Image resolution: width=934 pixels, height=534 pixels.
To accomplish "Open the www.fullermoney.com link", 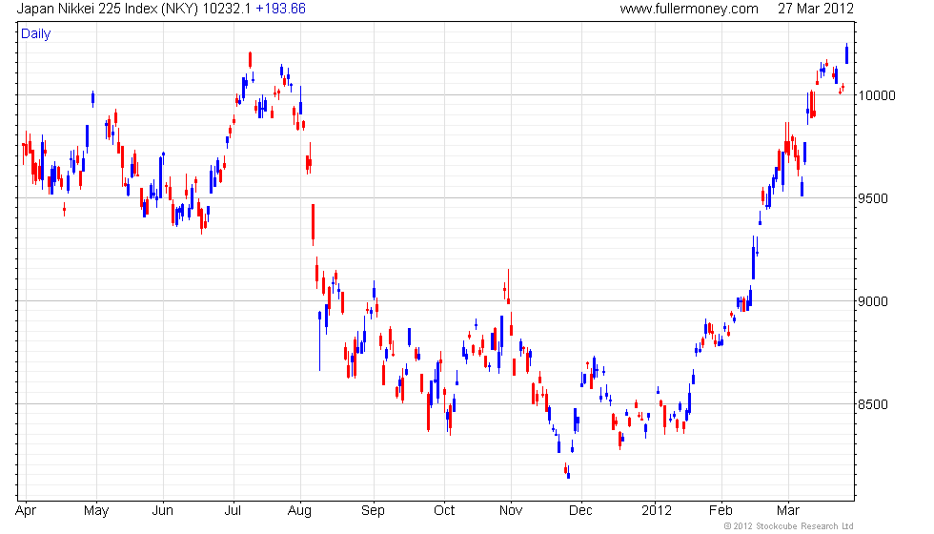I will (x=689, y=9).
